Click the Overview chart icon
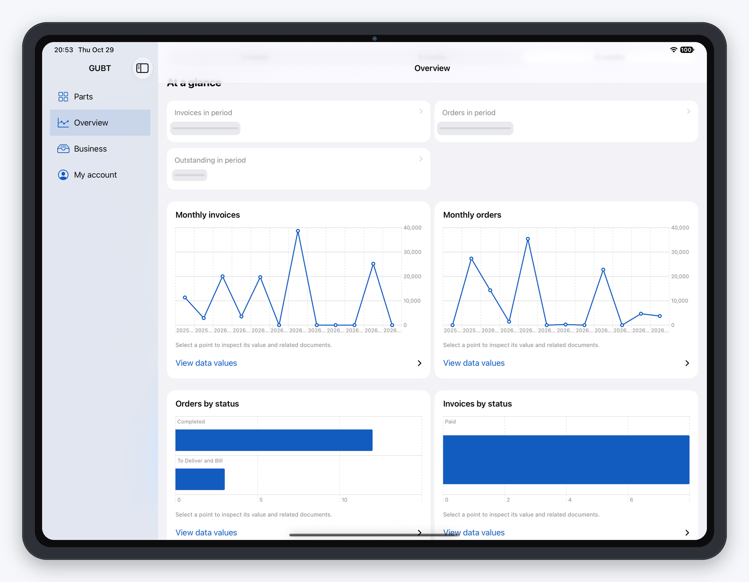Viewport: 749px width, 582px height. click(63, 123)
